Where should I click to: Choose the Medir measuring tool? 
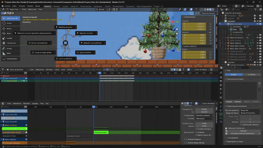click(x=4, y=53)
